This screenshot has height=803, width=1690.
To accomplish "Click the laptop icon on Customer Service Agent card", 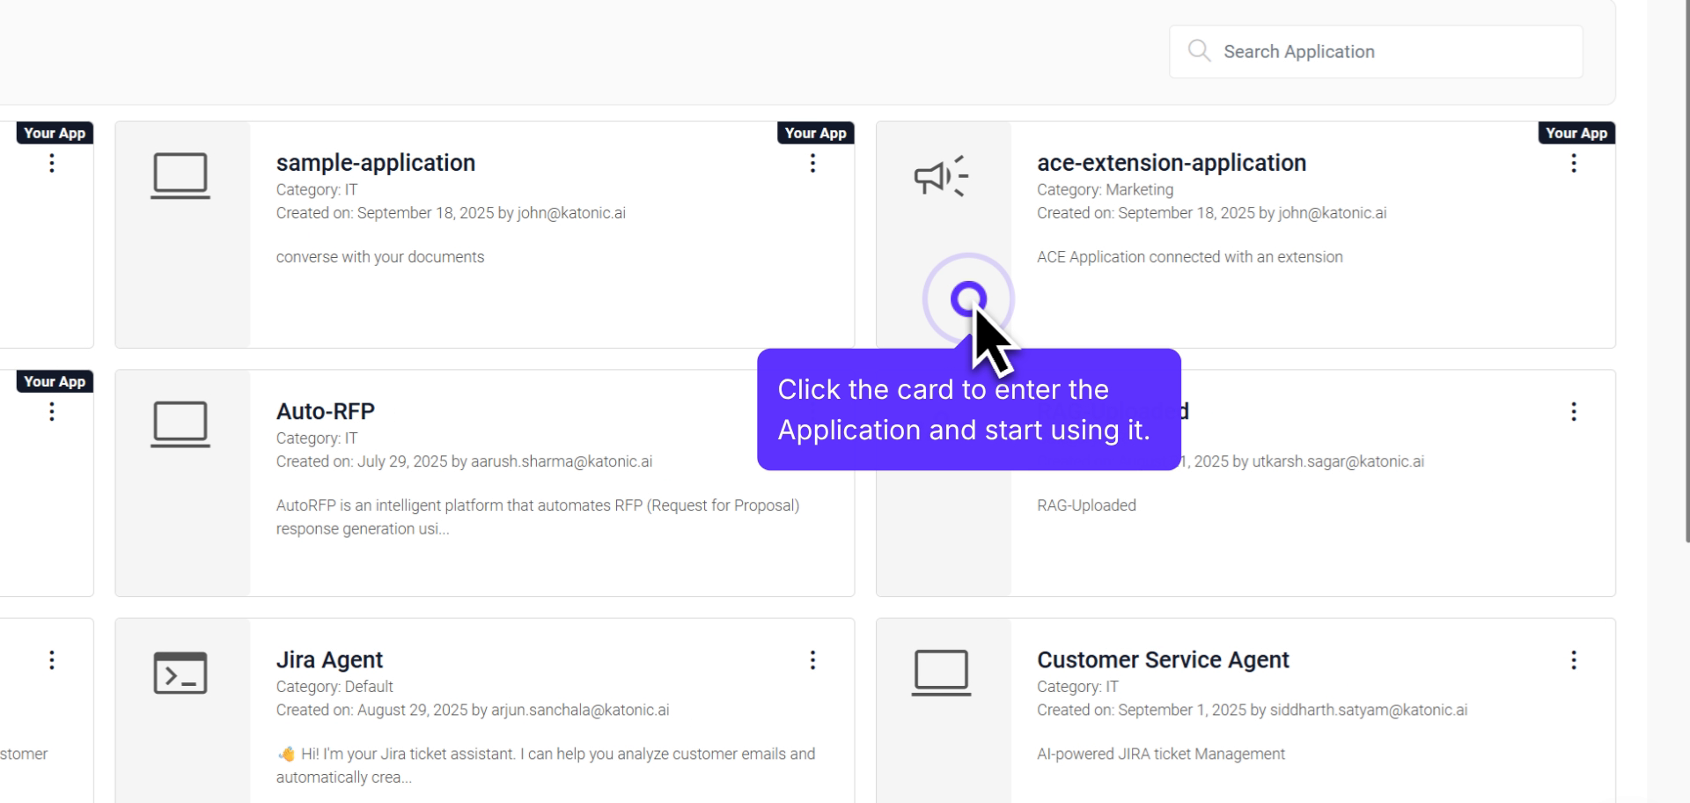I will (x=941, y=673).
